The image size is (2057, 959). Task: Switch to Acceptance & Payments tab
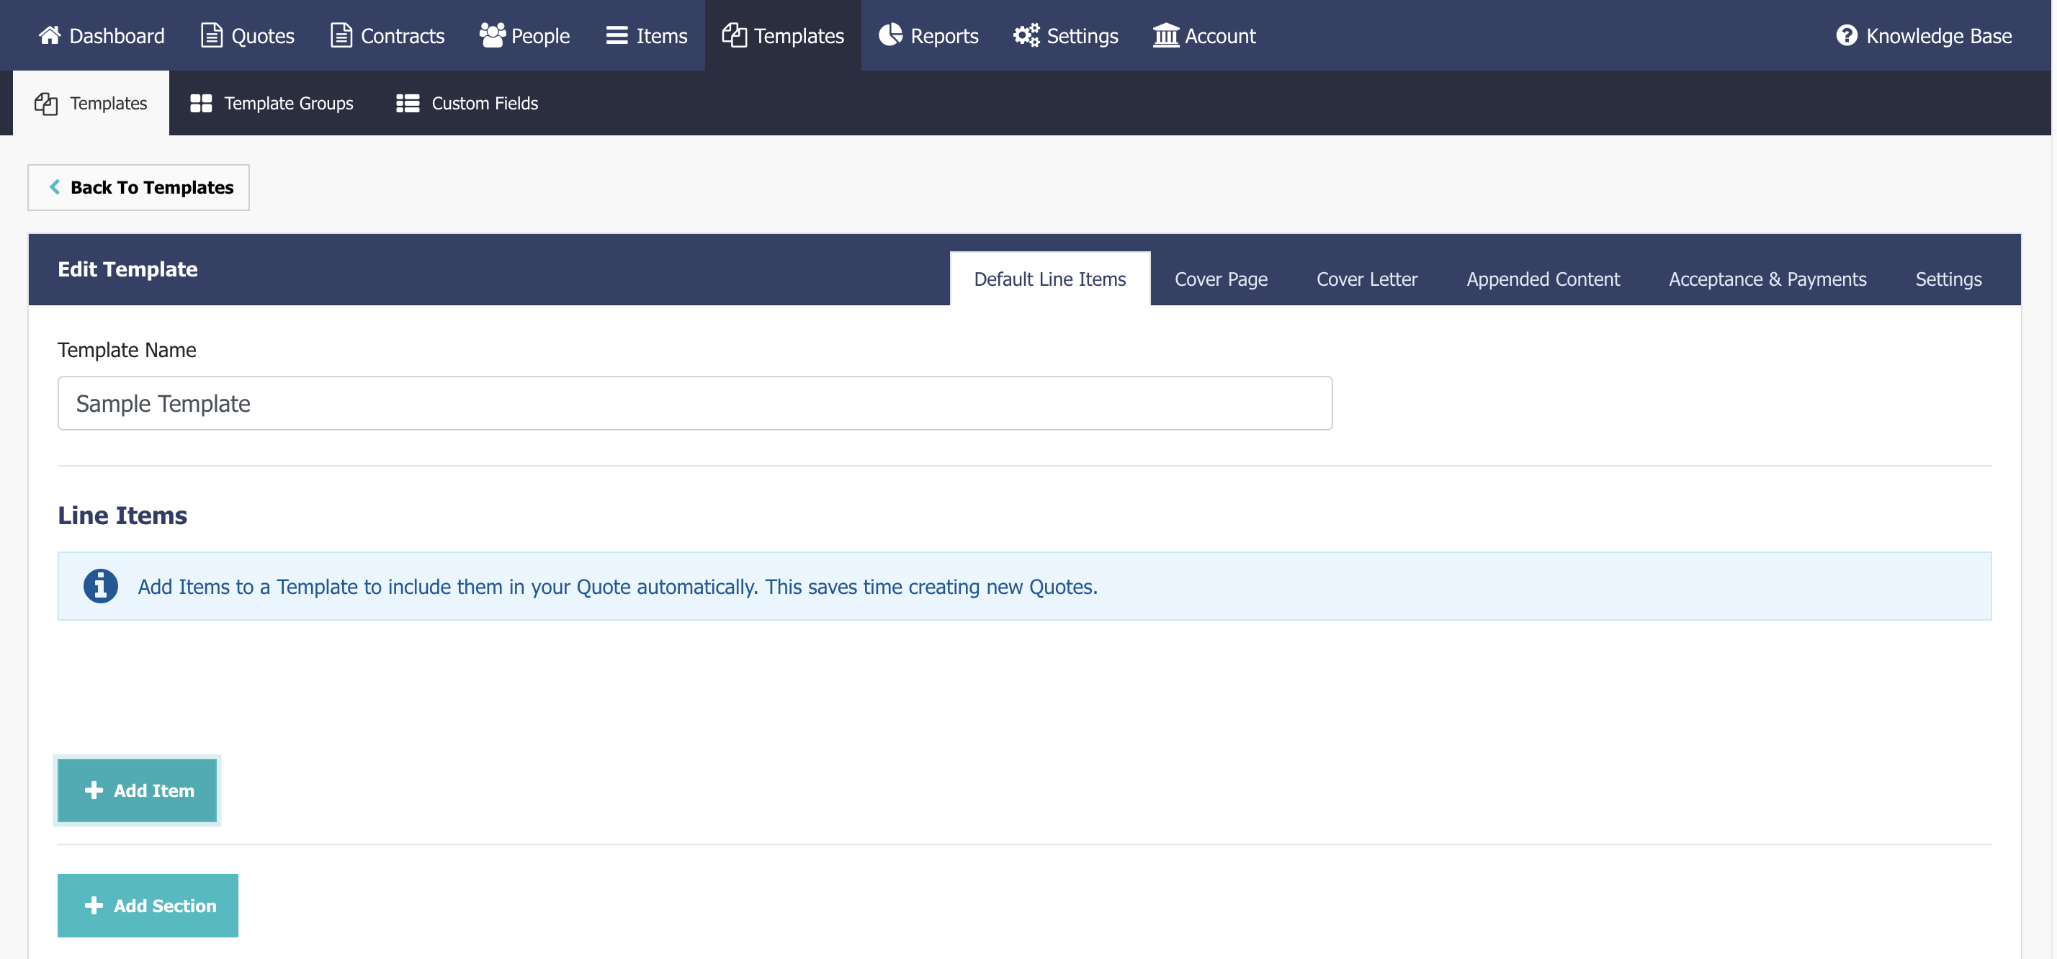(x=1767, y=279)
